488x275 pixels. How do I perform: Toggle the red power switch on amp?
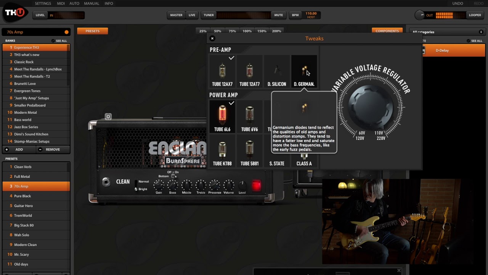[x=256, y=186]
